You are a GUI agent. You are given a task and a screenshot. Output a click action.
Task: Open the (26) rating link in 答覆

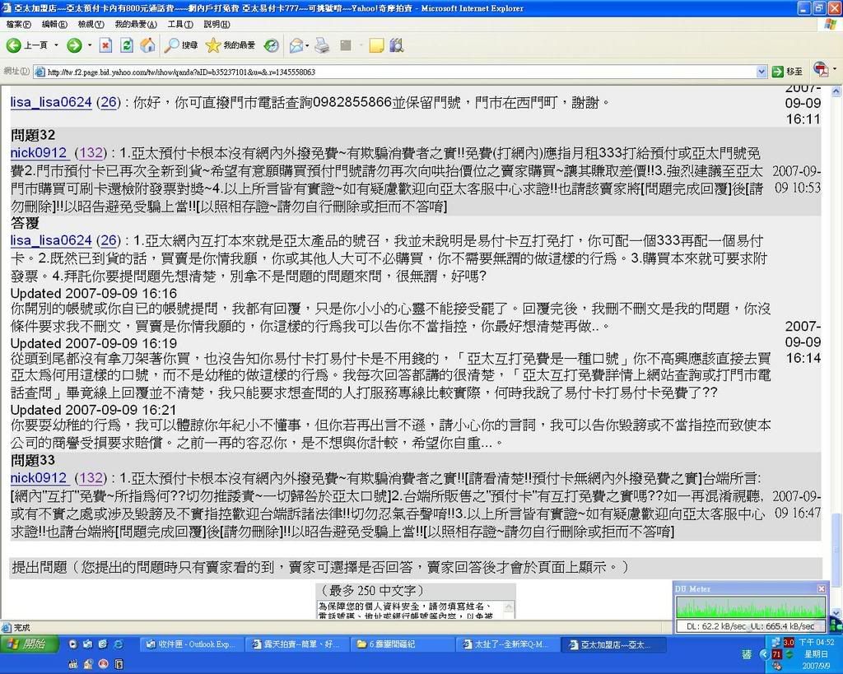pyautogui.click(x=108, y=240)
